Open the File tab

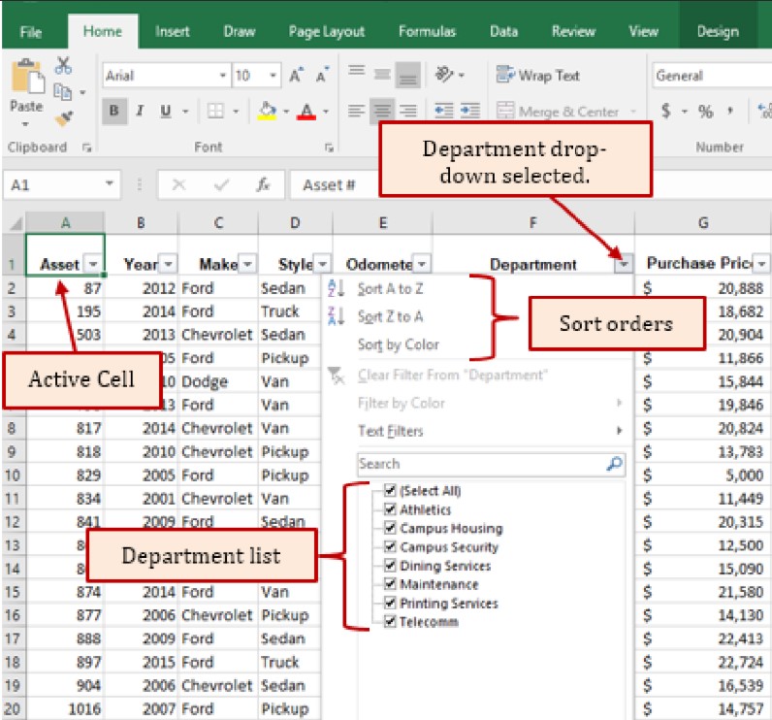pos(30,32)
